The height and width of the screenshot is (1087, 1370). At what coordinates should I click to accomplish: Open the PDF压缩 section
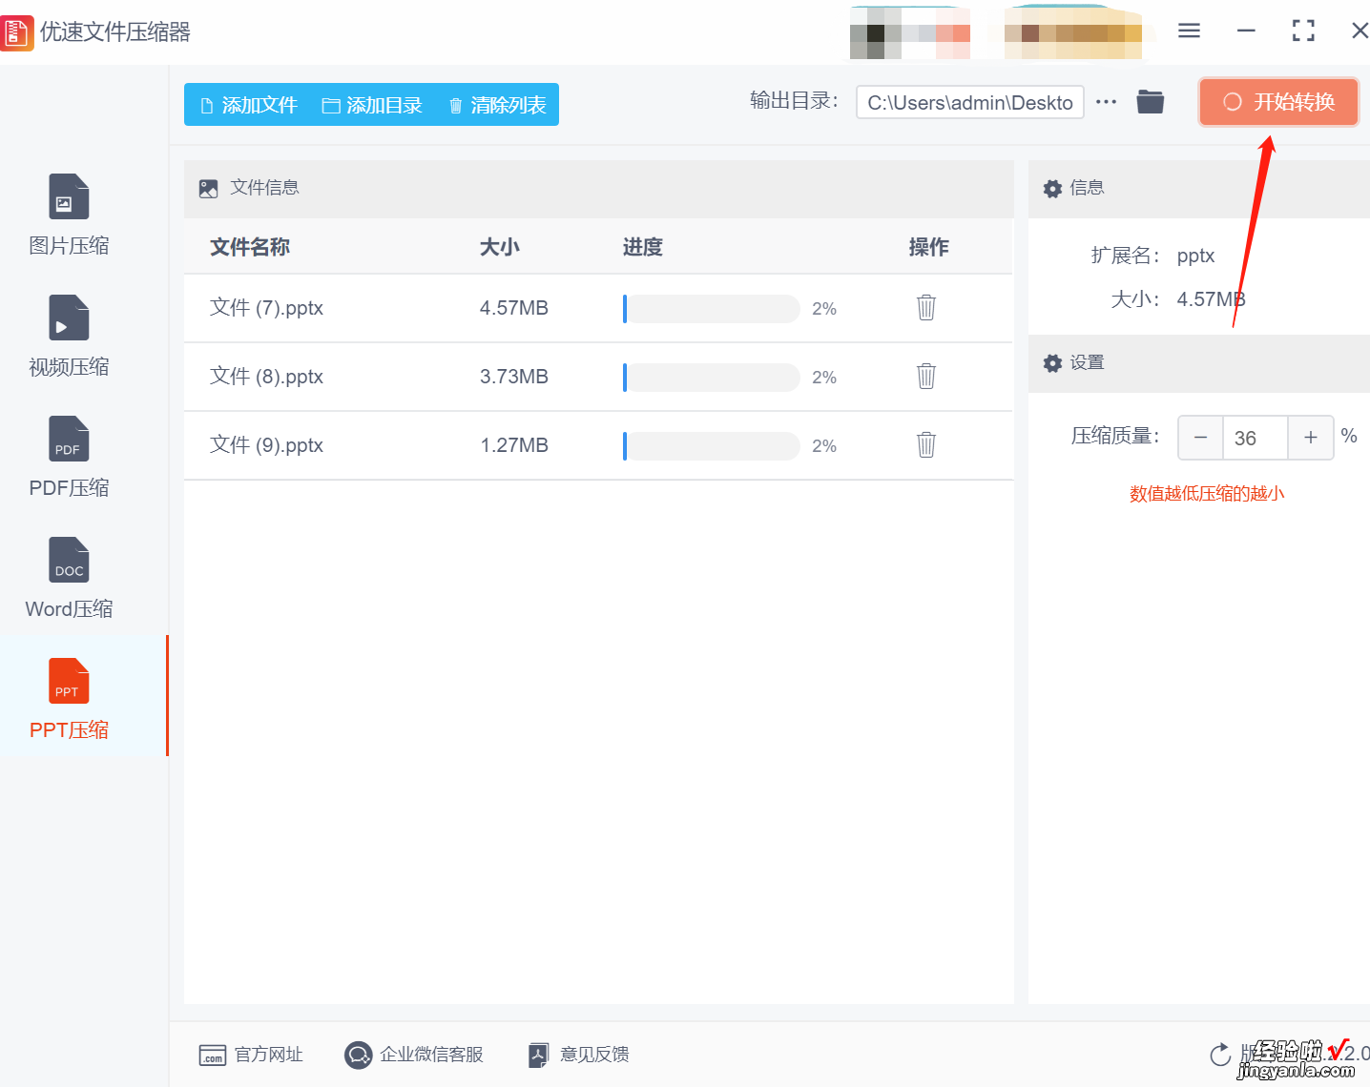[69, 458]
